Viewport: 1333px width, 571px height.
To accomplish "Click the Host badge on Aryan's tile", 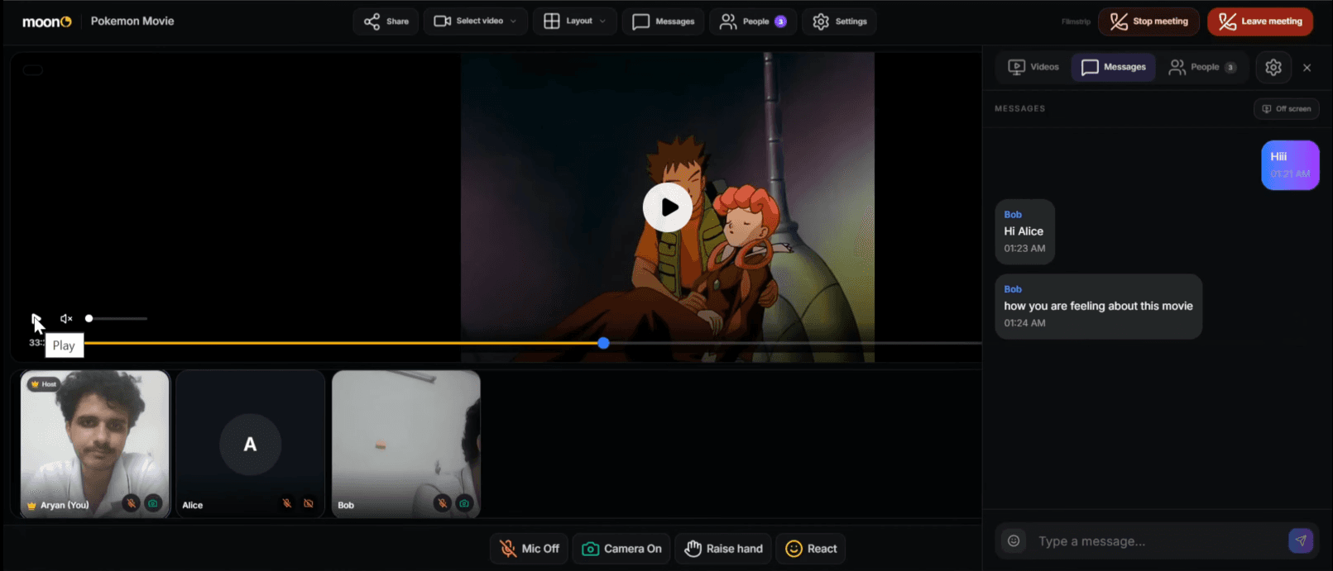I will [x=43, y=384].
